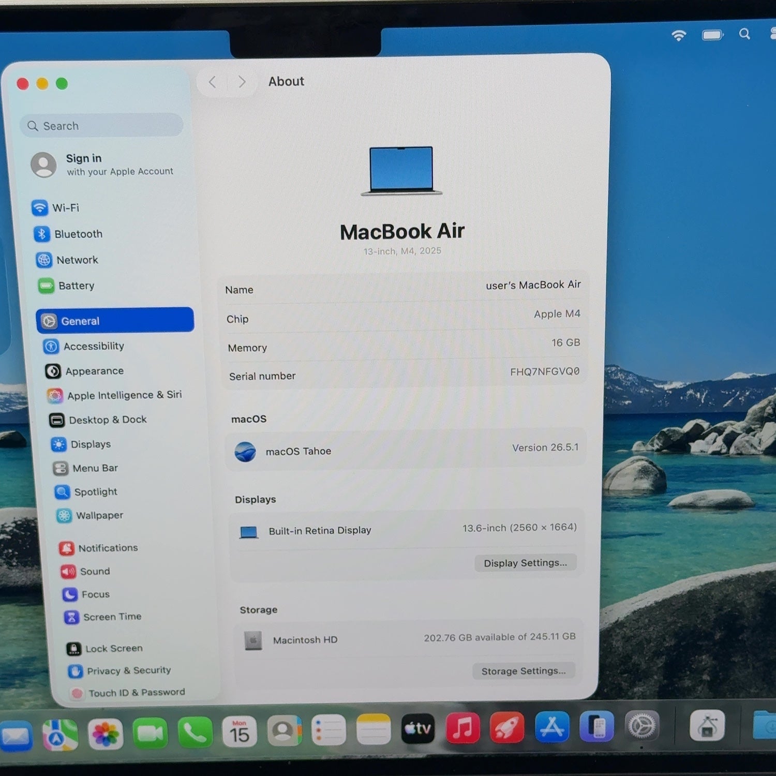Click "202.76 GB available of 245.11 GB"
The height and width of the screenshot is (776, 776).
click(500, 637)
